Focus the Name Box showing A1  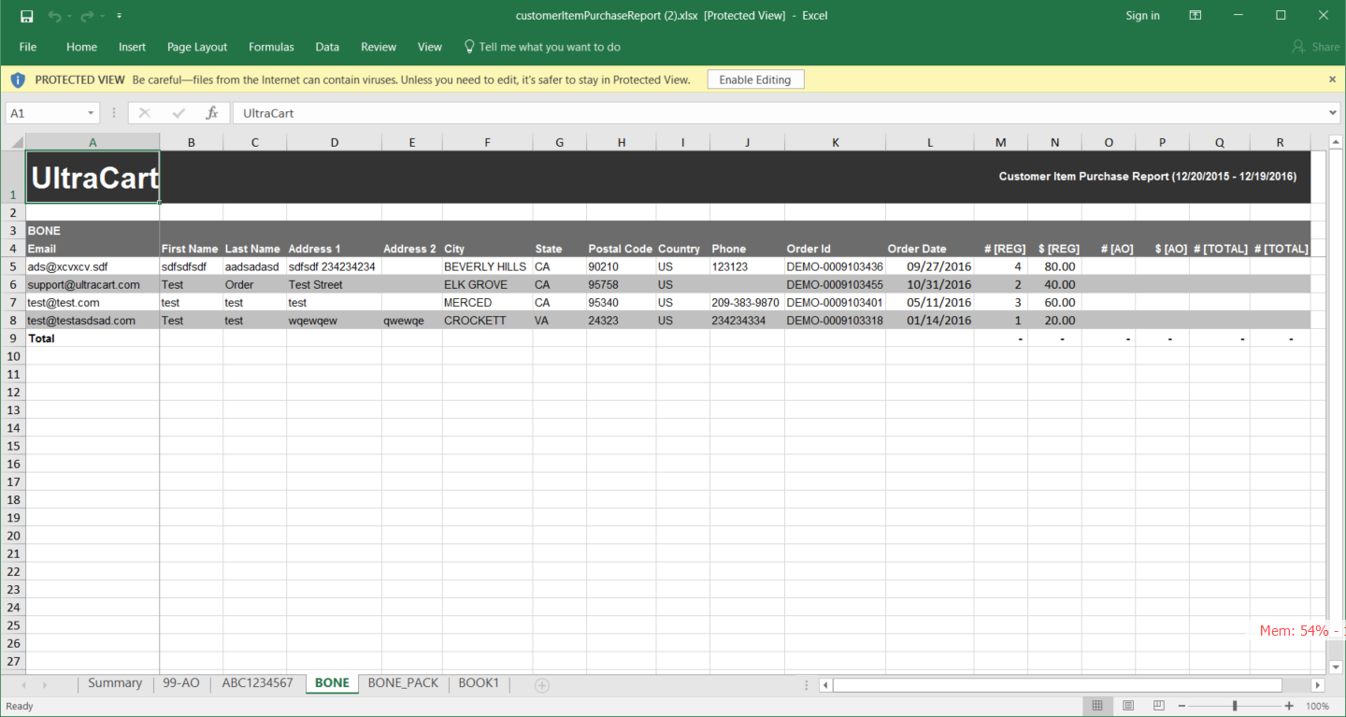tap(47, 113)
